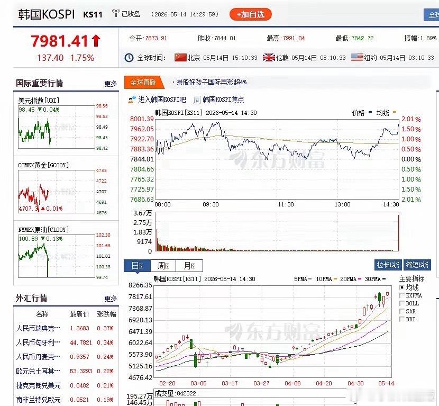Viewport: 439px width, 406px height.
Task: Click the clock icon beside 全球时间
Action: pos(129,58)
